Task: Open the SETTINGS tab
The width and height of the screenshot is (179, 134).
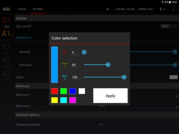Action: click(38, 9)
